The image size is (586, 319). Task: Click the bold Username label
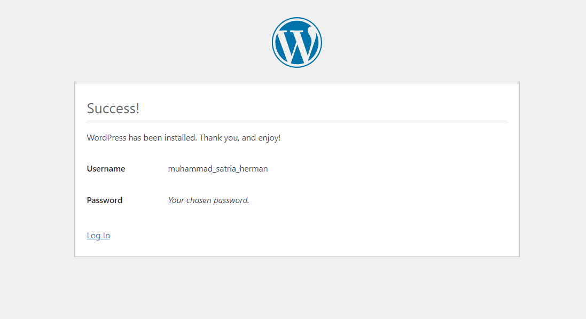tap(106, 169)
